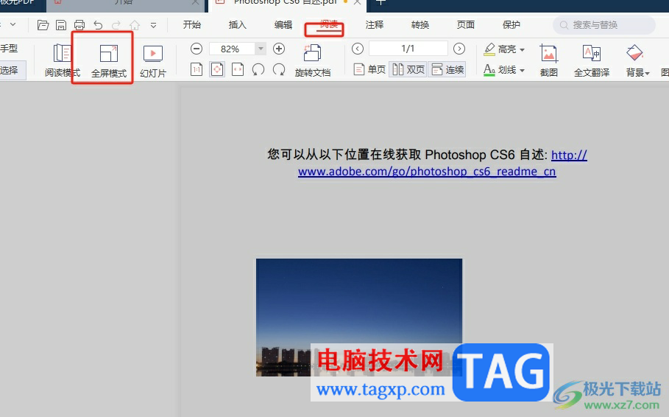Screen dimensions: 669x417
Task: Click the zoom out minus button
Action: (197, 49)
